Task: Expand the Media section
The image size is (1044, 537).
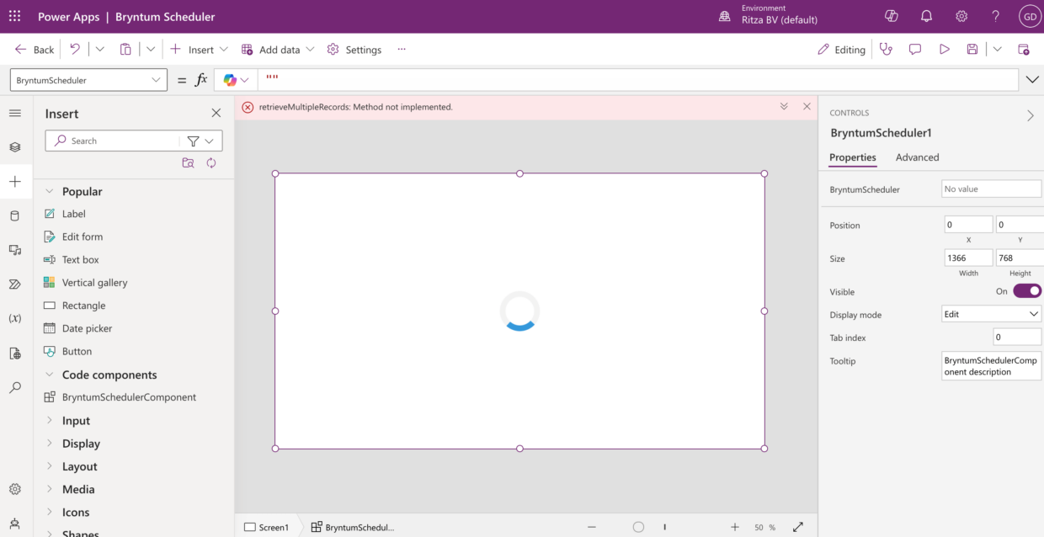Action: pos(49,489)
